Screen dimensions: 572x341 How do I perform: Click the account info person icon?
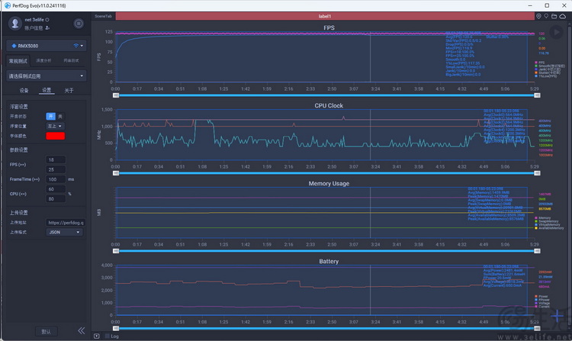[x=47, y=28]
